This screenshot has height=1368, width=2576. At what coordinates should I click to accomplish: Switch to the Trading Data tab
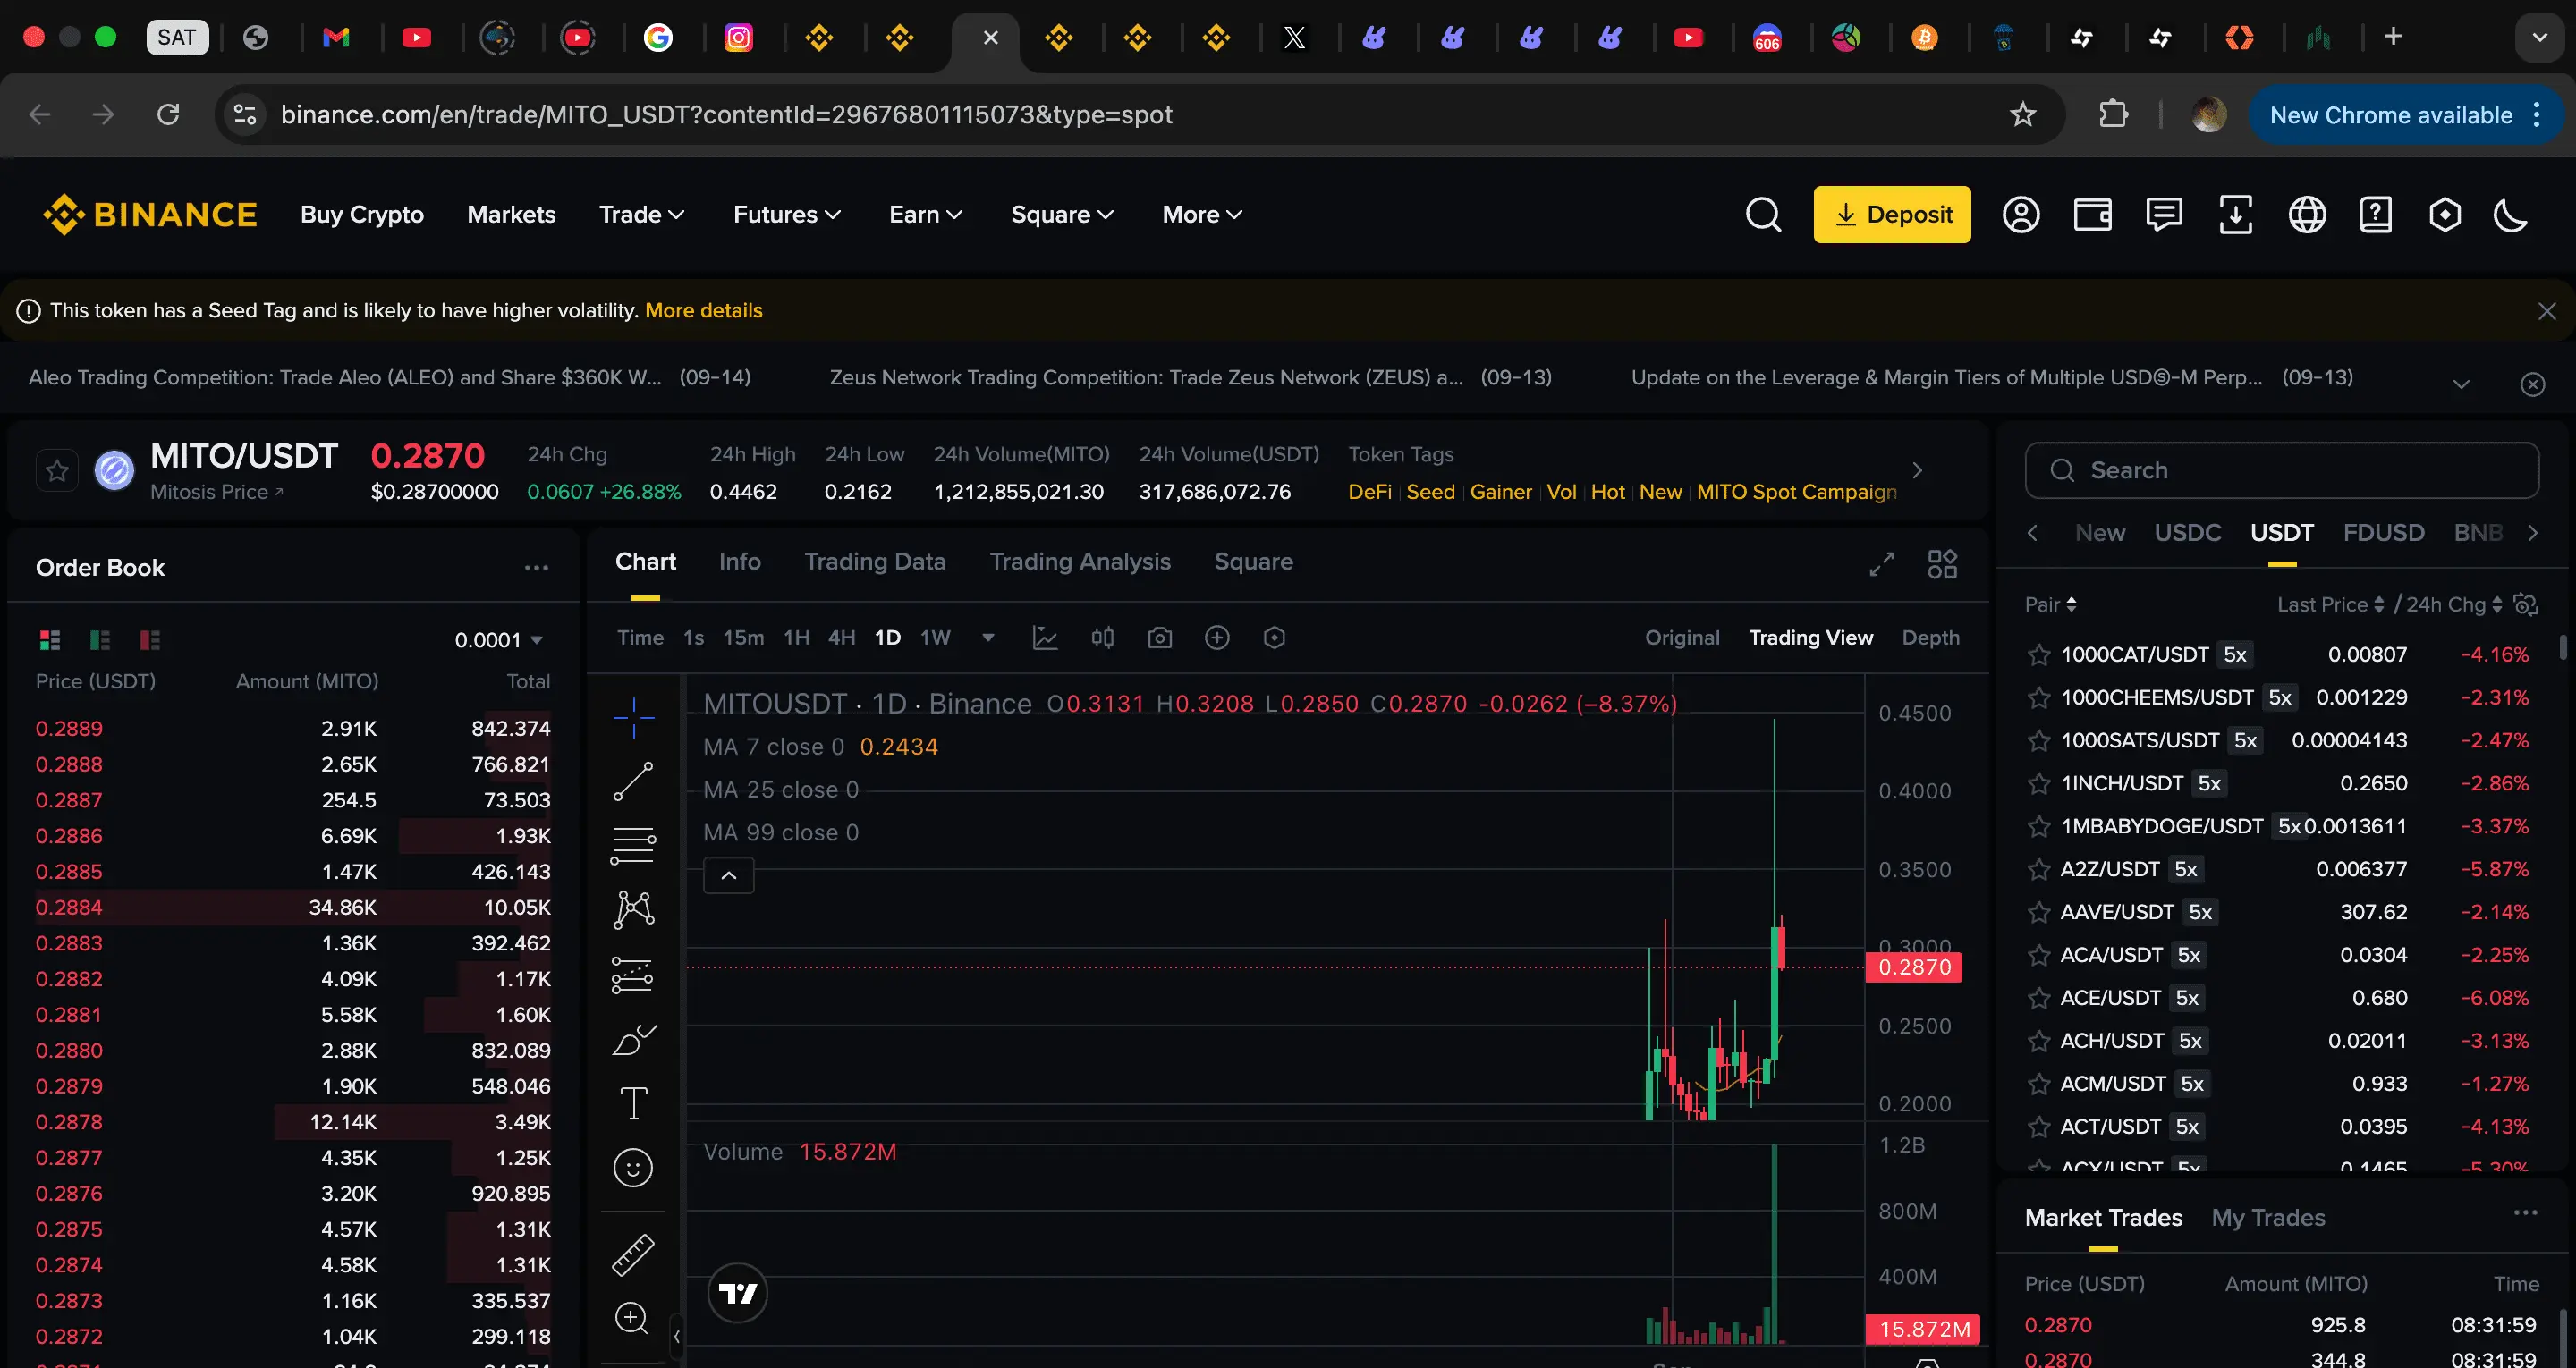(875, 562)
